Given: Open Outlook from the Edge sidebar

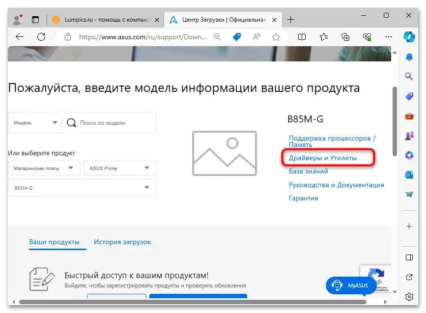Looking at the screenshot, I should 409,174.
